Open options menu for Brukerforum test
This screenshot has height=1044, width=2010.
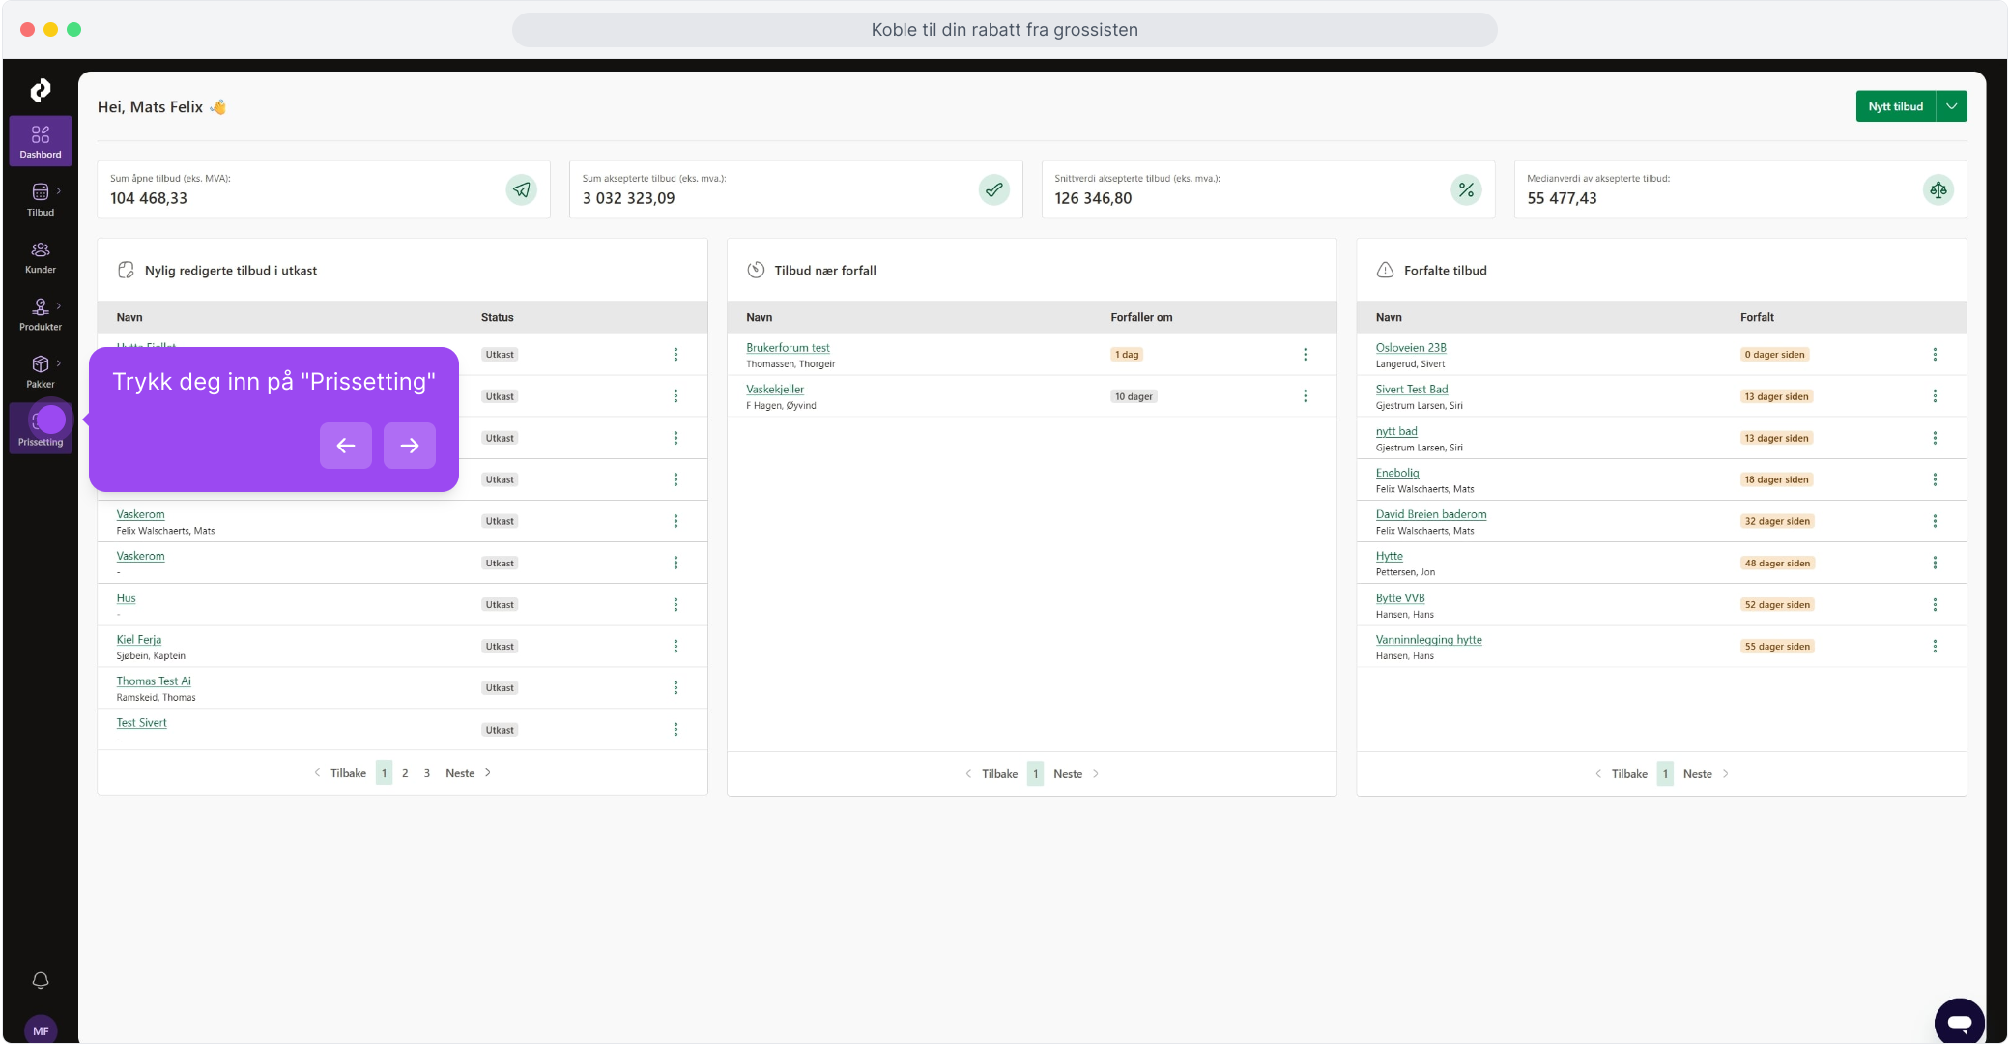coord(1306,355)
